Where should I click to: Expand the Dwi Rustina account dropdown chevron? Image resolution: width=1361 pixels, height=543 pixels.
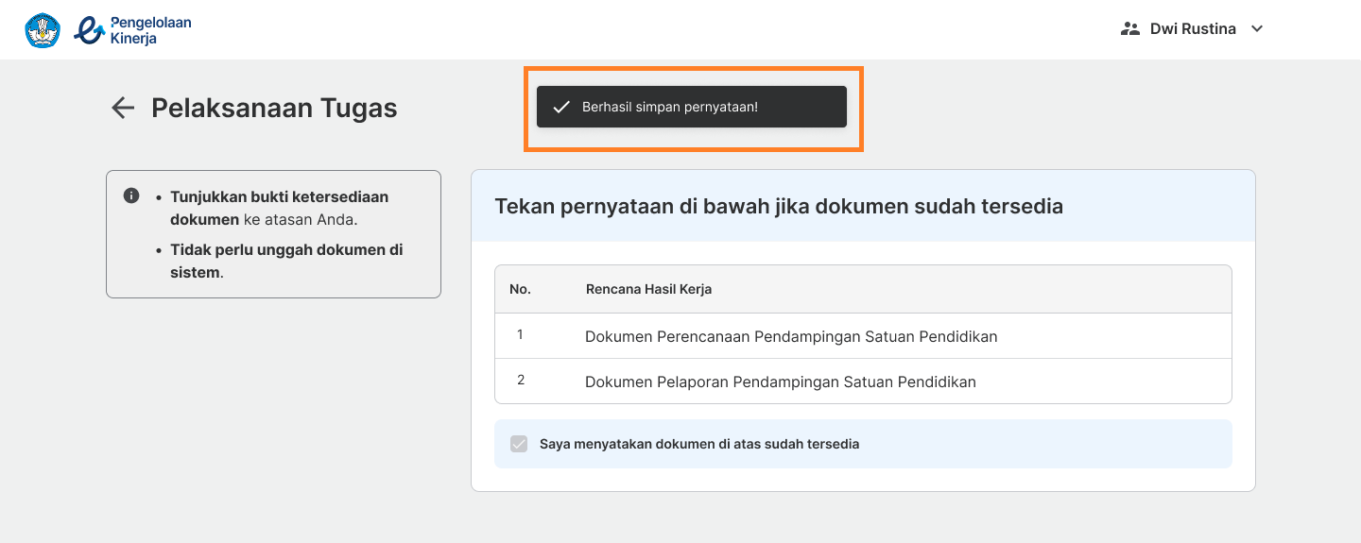tap(1257, 29)
